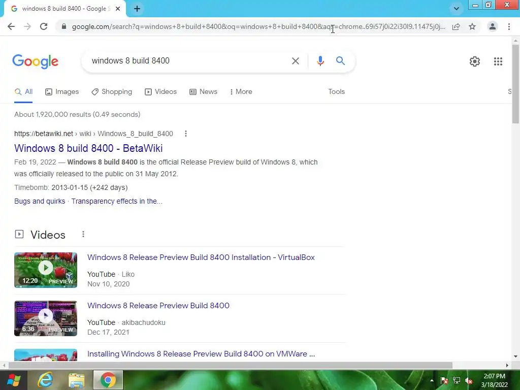
Task: Play the 6:36 video thumbnail
Action: 46,318
